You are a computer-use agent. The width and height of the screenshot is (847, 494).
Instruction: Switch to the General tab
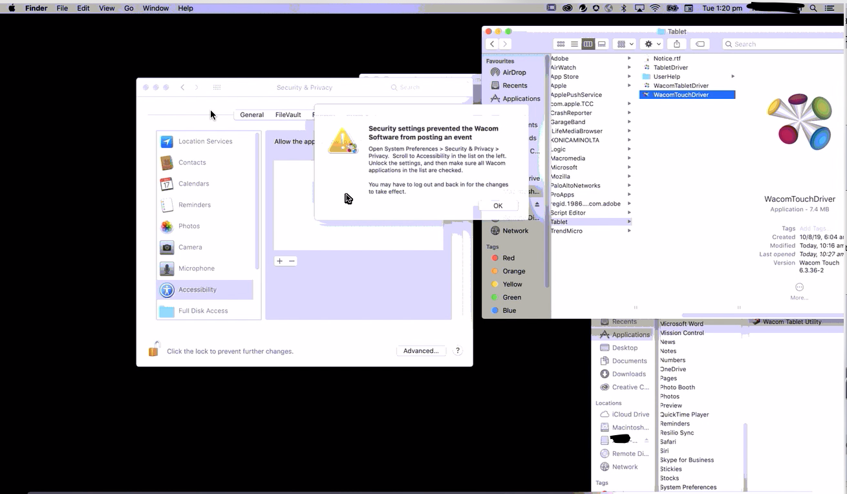252,114
